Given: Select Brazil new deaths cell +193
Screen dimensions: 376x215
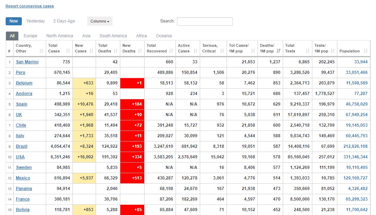Looking at the screenshot, I should pyautogui.click(x=132, y=146).
